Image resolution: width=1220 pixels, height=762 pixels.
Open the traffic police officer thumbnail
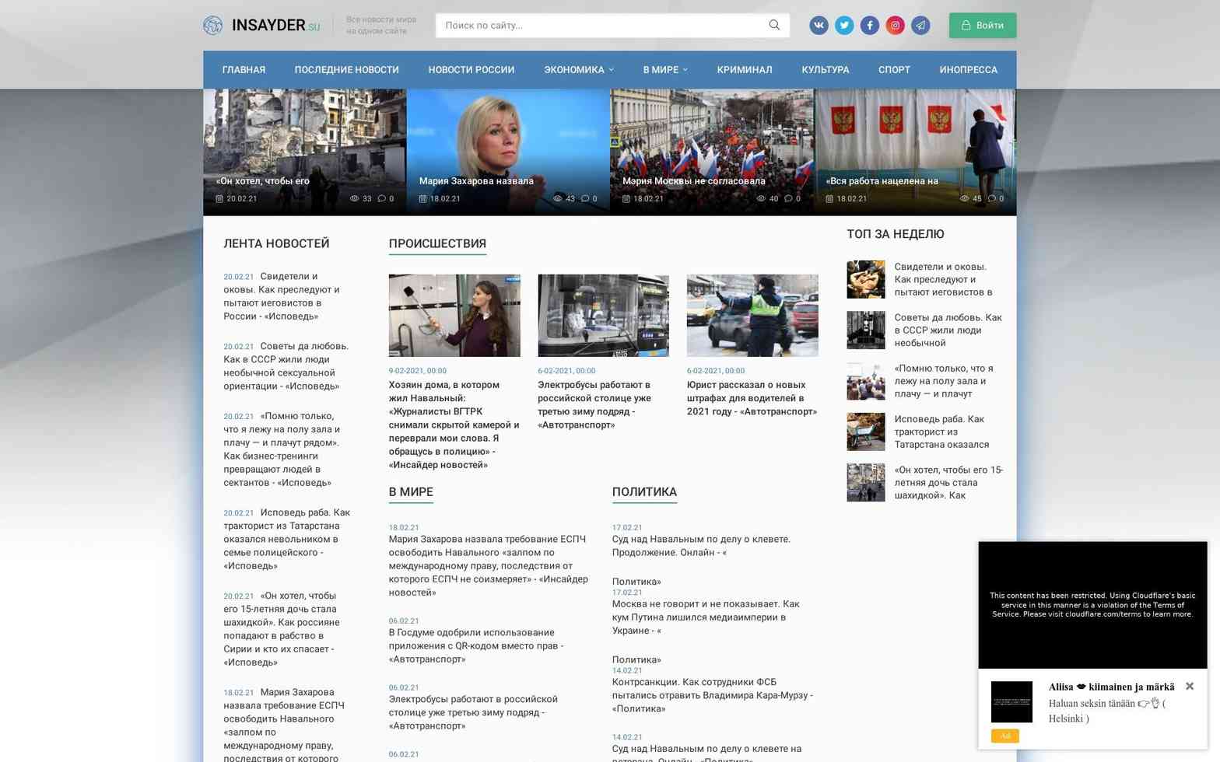[752, 315]
